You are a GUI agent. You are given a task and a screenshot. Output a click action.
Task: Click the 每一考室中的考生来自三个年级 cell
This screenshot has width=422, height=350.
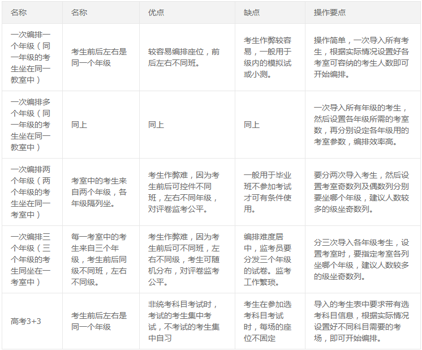pos(99,259)
